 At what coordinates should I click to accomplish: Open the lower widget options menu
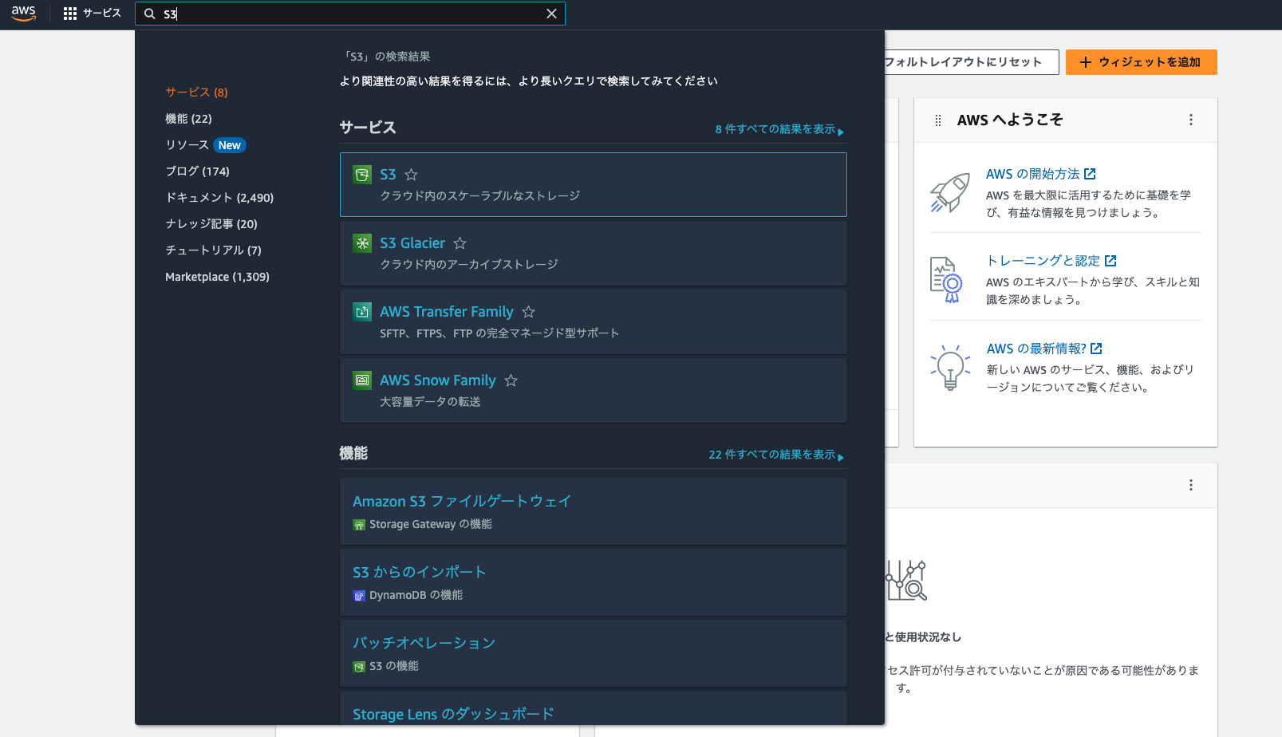[x=1191, y=485]
